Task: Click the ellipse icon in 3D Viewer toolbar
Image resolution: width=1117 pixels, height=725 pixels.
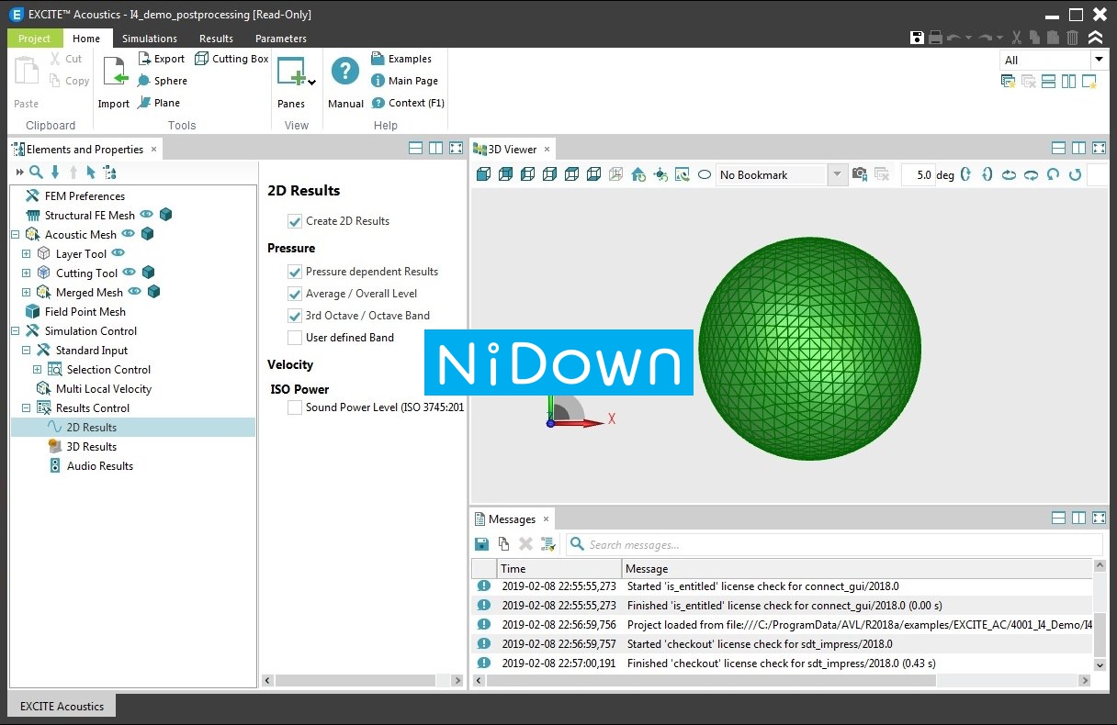Action: coord(705,174)
